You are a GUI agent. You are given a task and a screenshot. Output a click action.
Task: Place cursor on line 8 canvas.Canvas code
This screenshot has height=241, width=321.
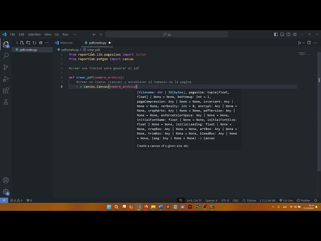click(x=107, y=87)
